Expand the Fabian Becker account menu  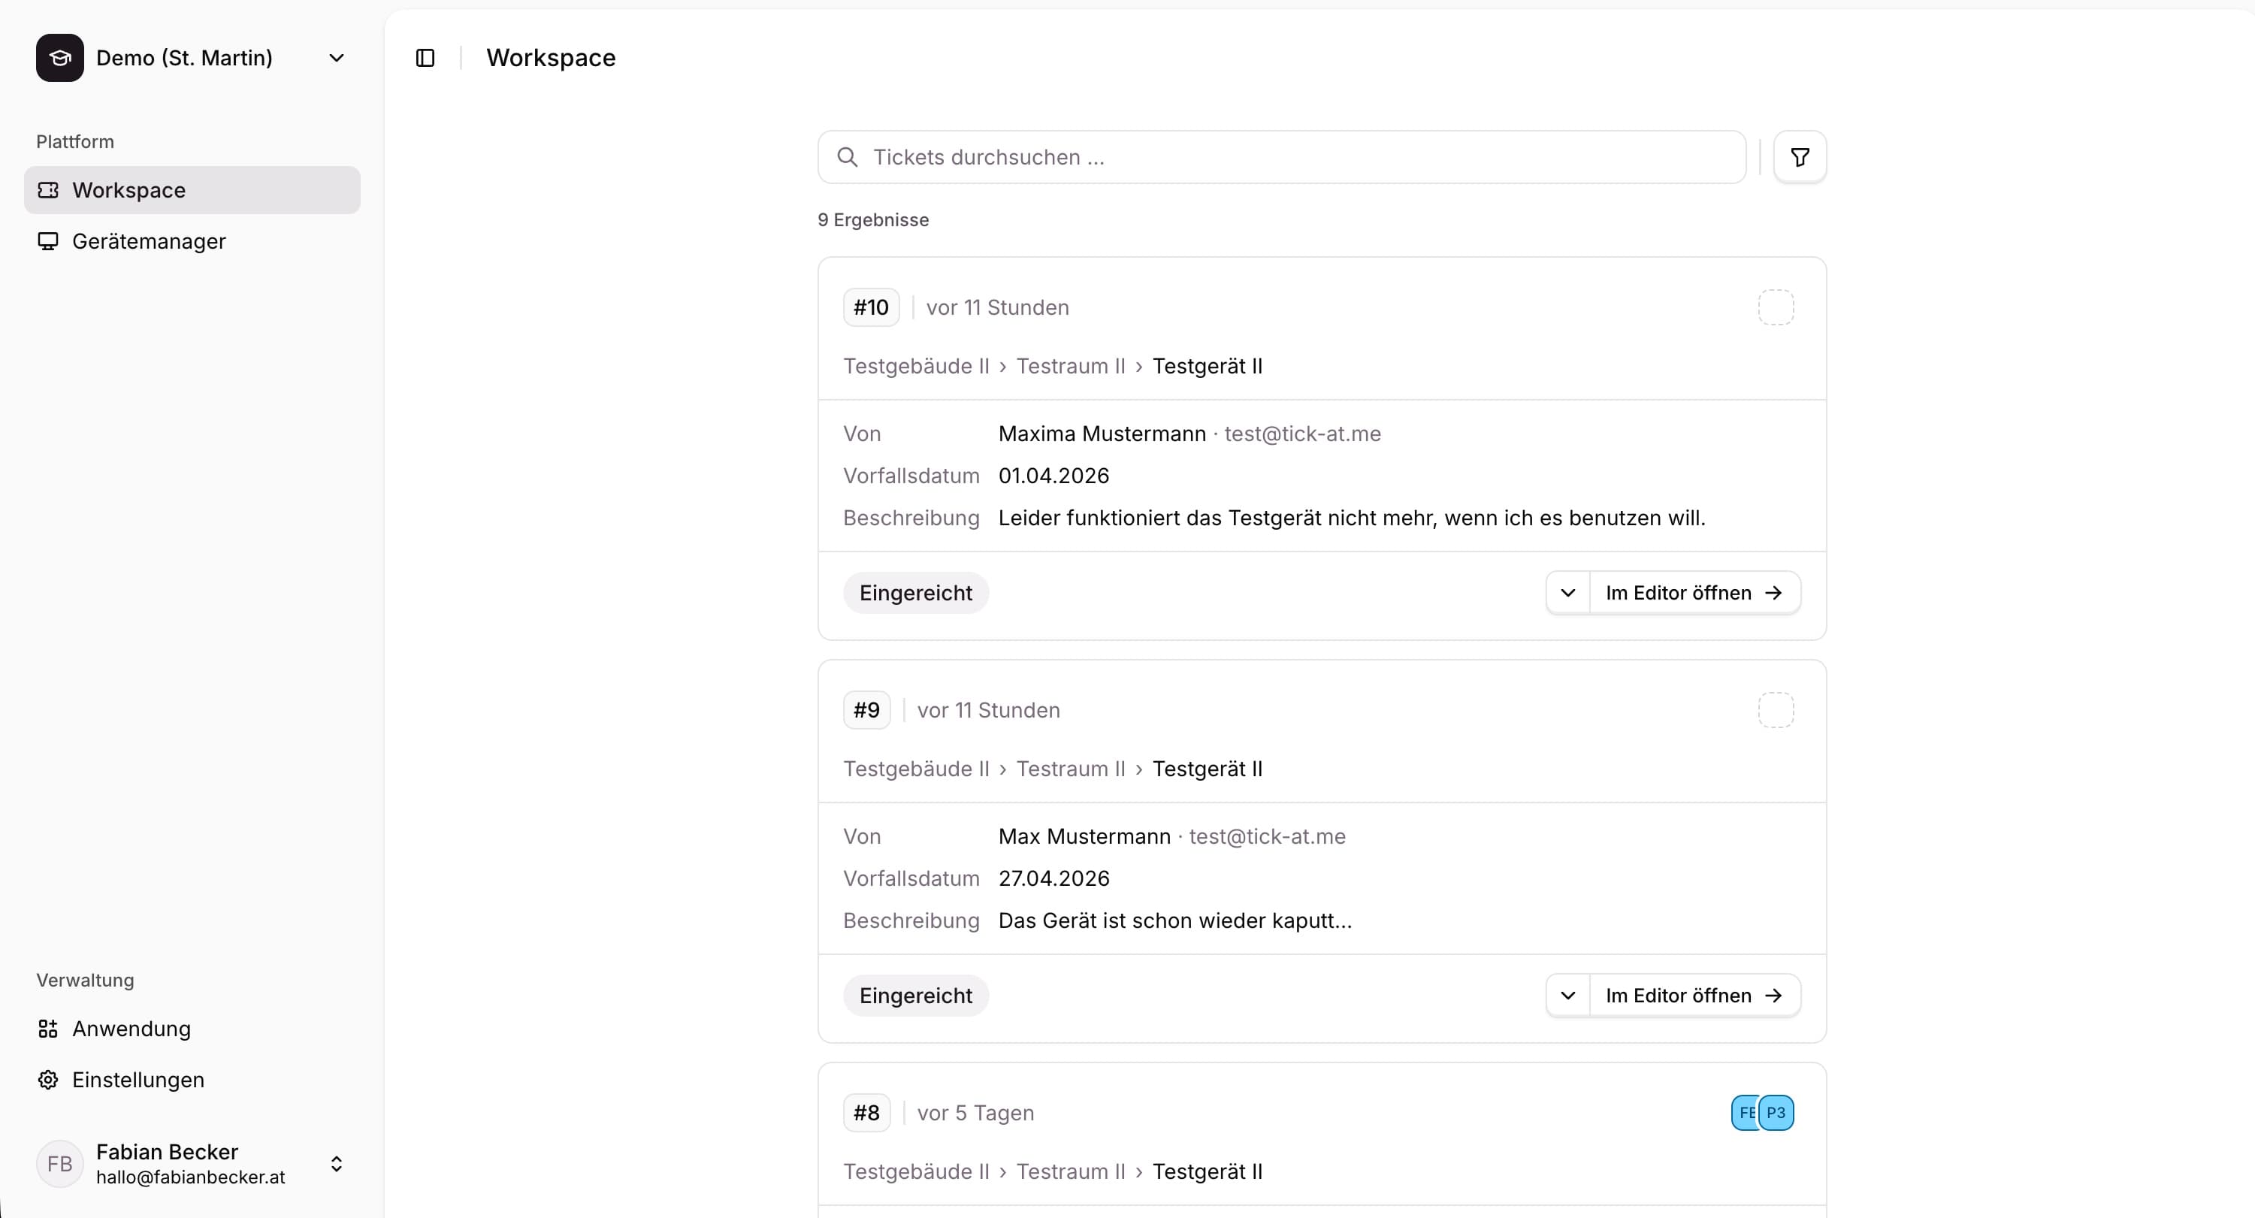pos(336,1164)
